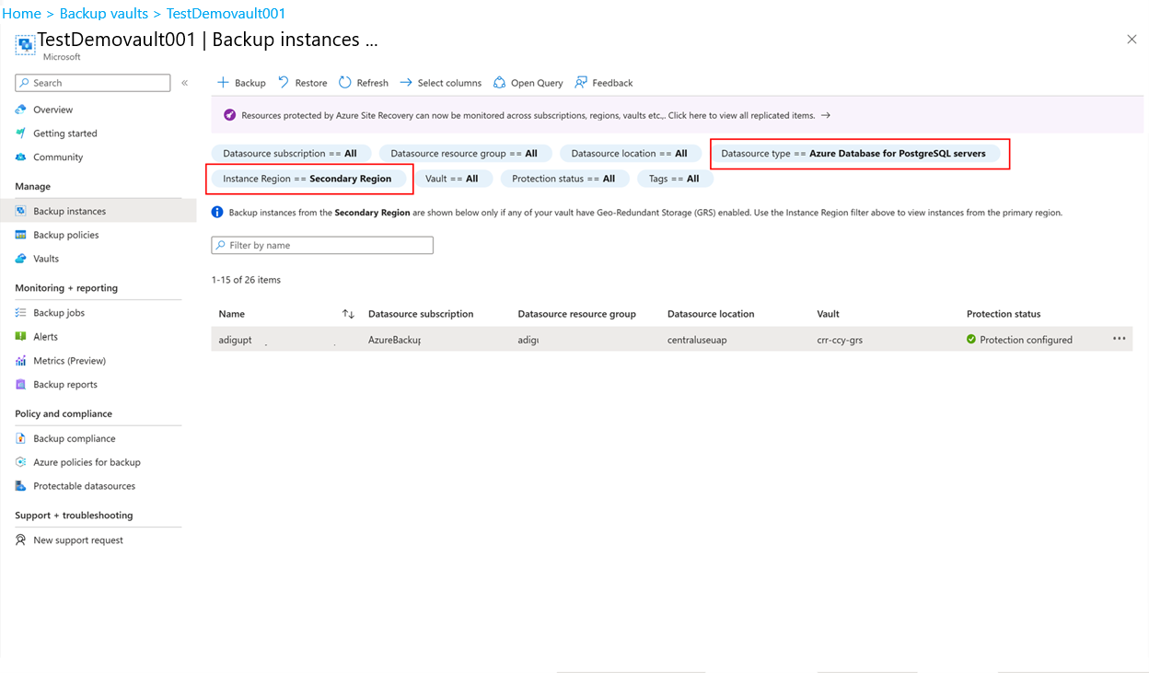Open Datasource resource group filter

(x=464, y=154)
